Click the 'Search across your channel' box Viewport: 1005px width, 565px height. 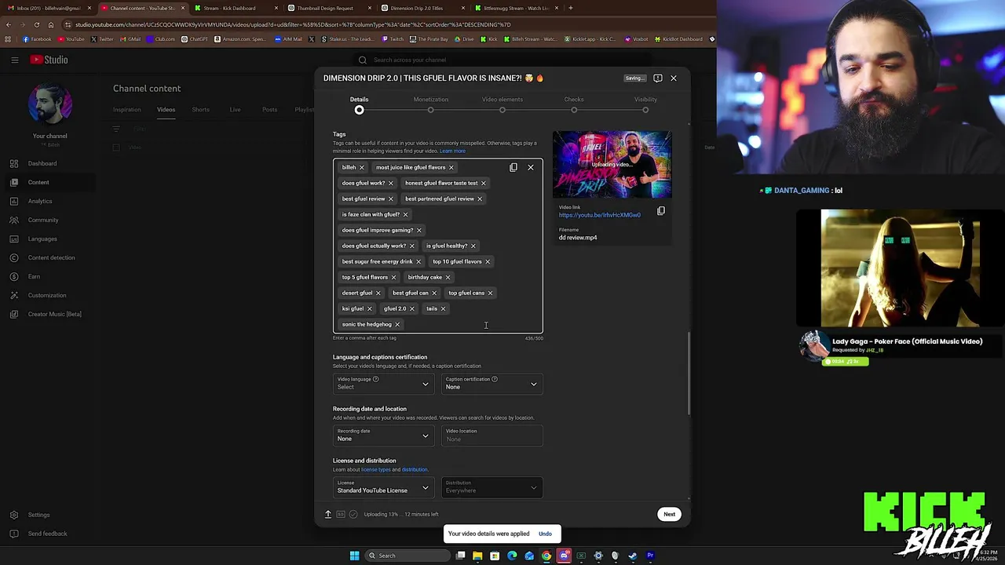pyautogui.click(x=502, y=60)
